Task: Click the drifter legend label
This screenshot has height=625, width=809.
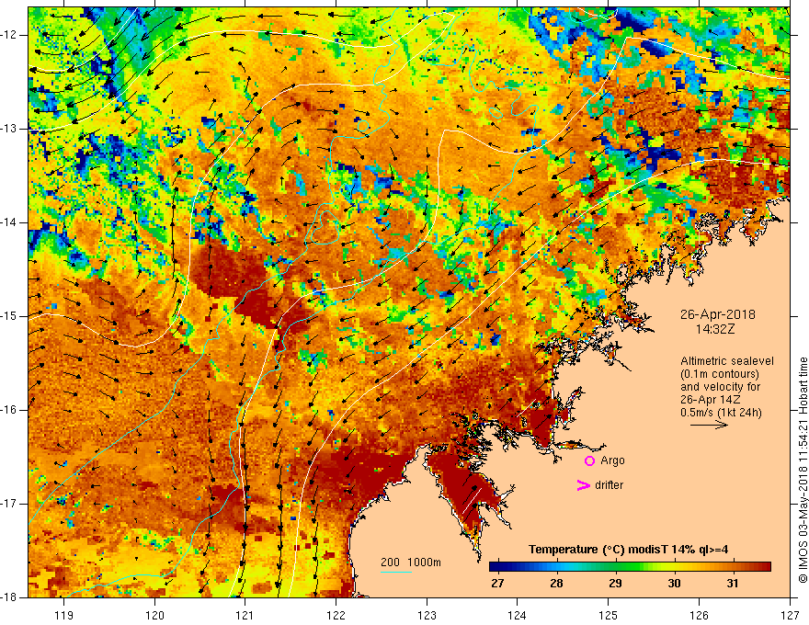Action: coord(609,485)
